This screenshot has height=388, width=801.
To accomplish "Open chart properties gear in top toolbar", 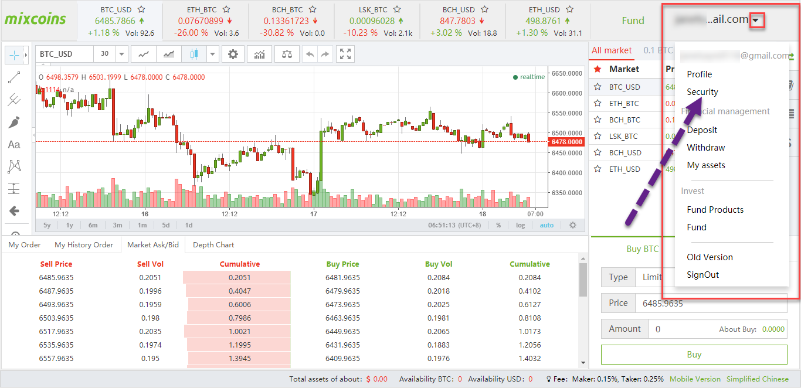I will 233,55.
